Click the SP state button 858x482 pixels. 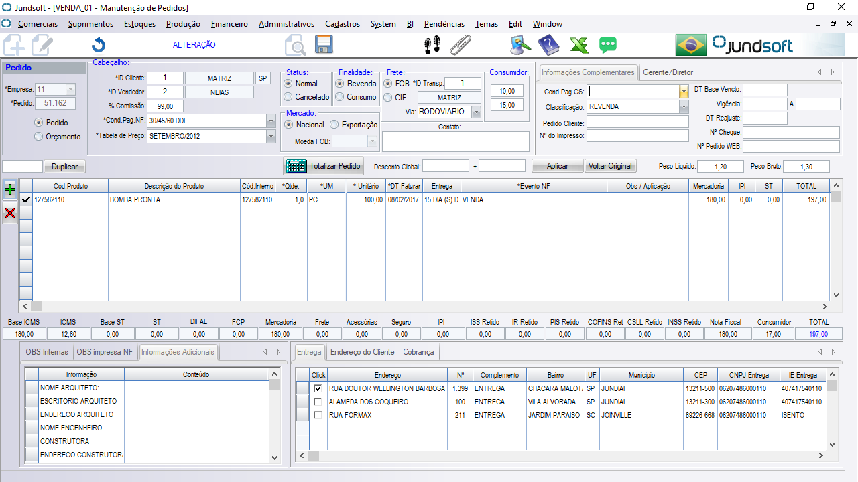263,78
